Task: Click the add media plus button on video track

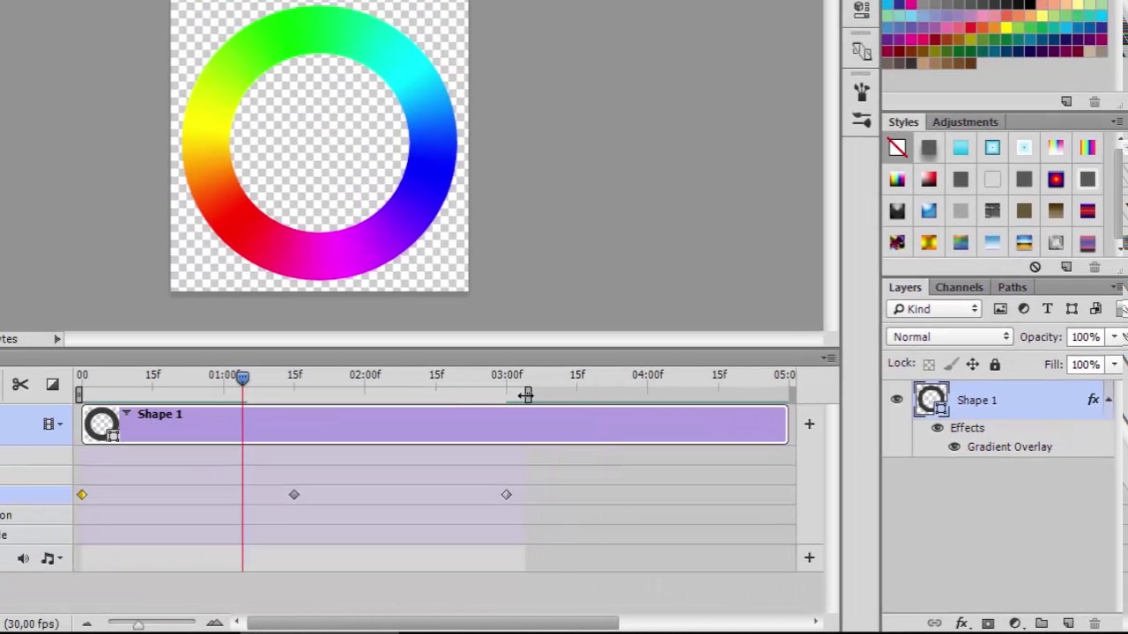Action: click(809, 424)
